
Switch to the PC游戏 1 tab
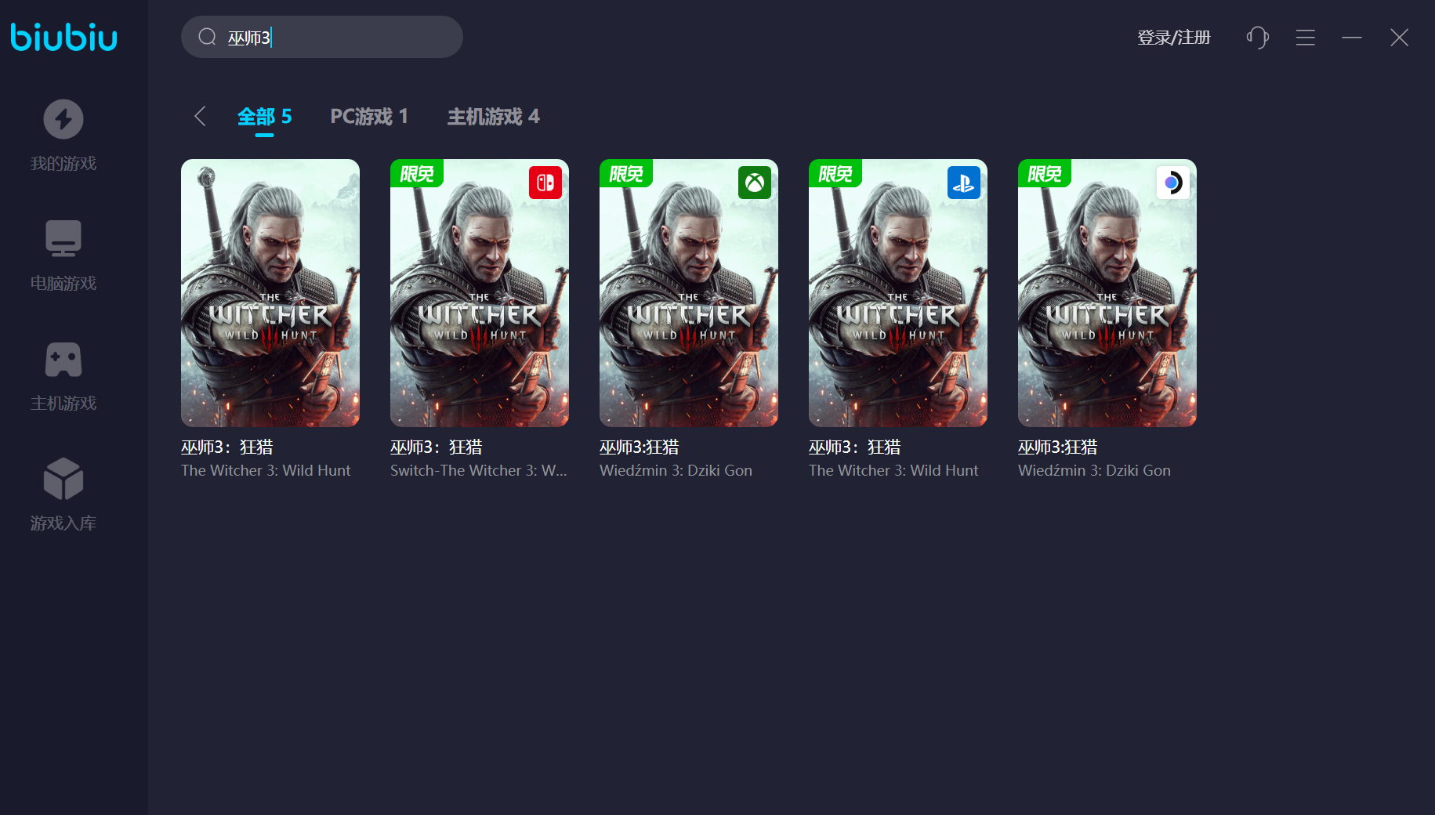pos(369,117)
